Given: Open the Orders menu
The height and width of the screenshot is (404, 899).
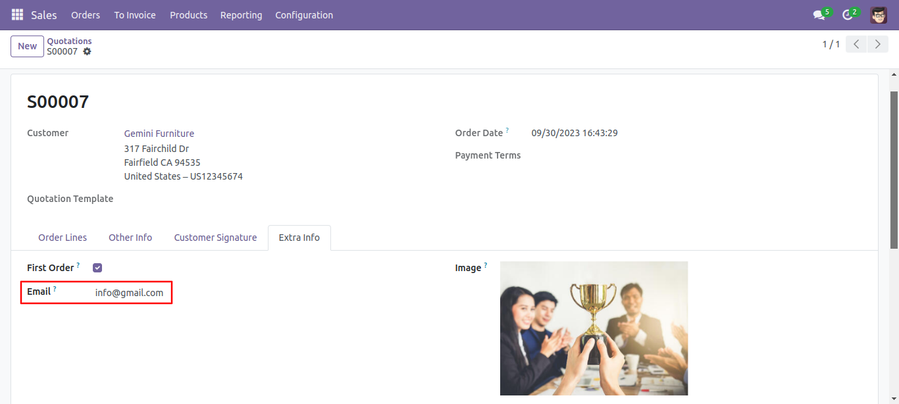Looking at the screenshot, I should tap(86, 15).
